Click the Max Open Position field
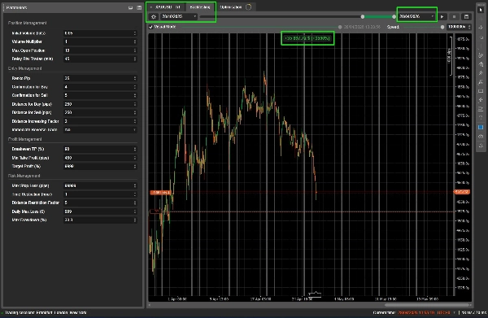This screenshot has width=488, height=318. tap(100, 50)
